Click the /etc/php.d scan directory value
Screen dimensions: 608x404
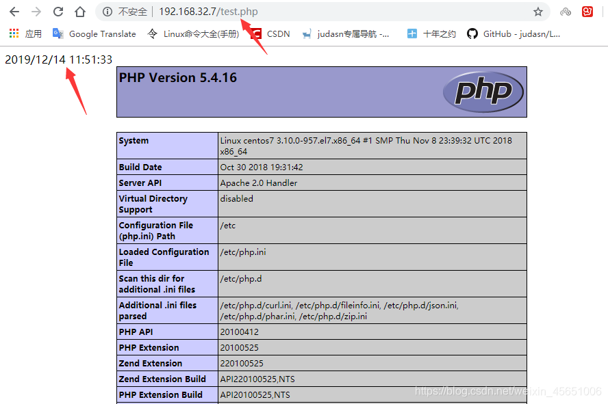241,279
